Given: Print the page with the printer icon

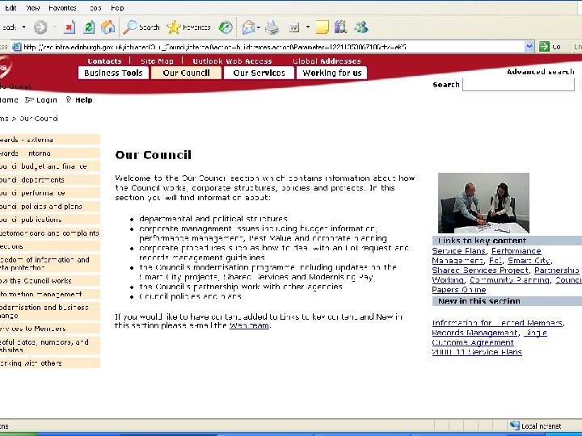Looking at the screenshot, I should 272,27.
